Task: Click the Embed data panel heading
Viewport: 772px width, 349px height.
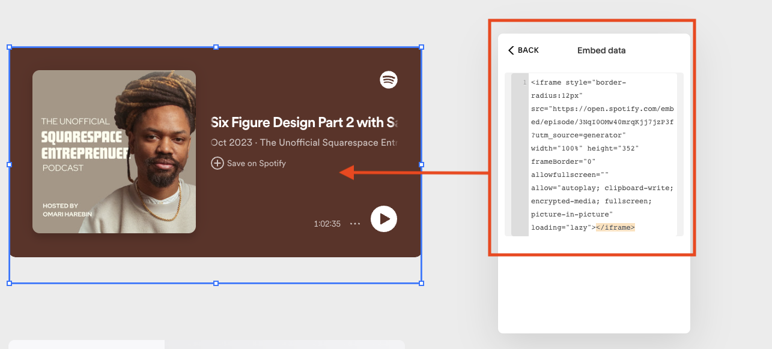Action: click(x=601, y=50)
